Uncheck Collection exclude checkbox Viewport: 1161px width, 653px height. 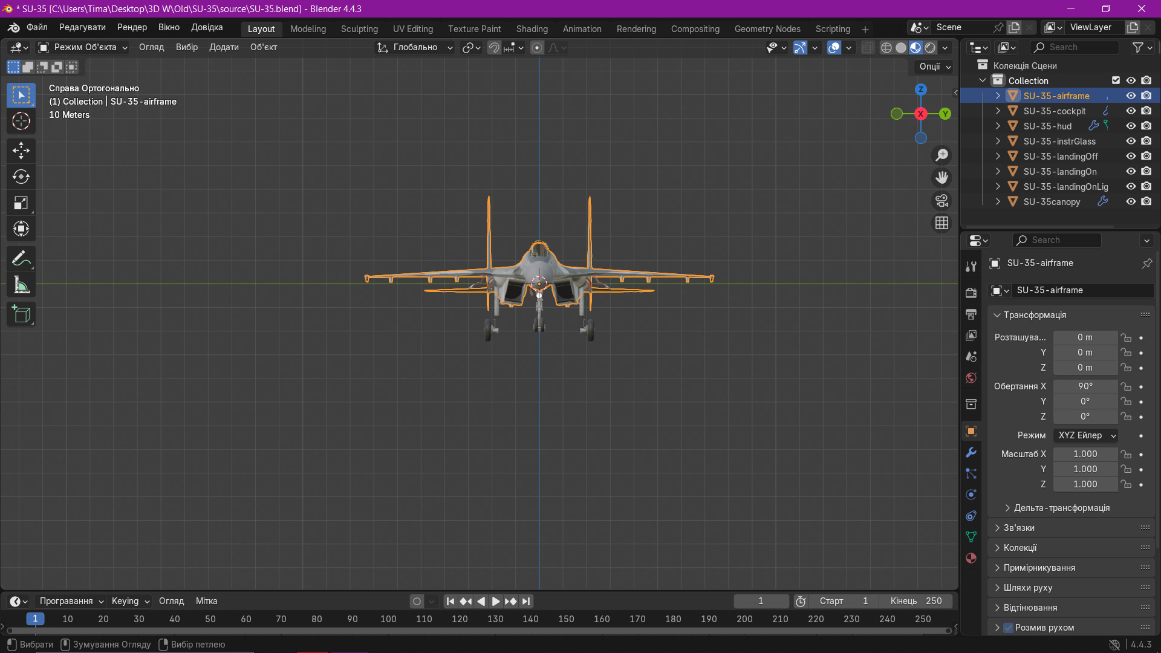click(1116, 80)
